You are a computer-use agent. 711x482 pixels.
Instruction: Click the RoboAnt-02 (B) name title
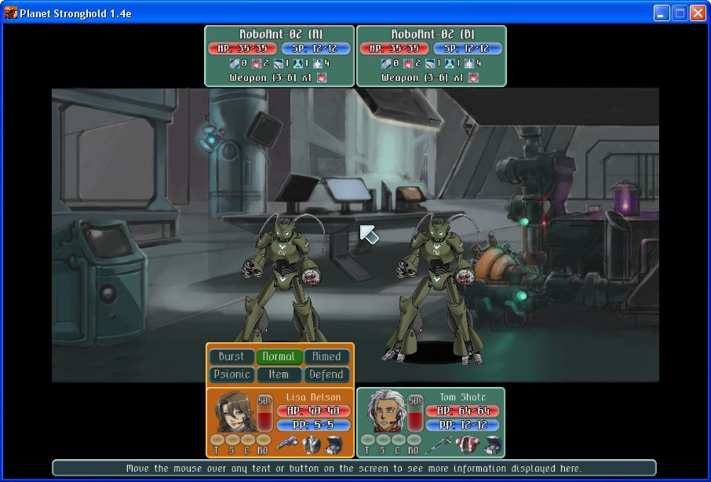[432, 34]
